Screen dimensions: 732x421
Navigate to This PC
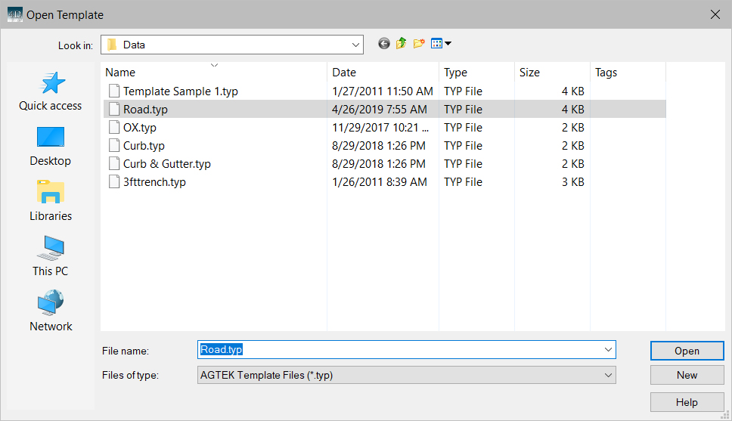[x=51, y=257]
